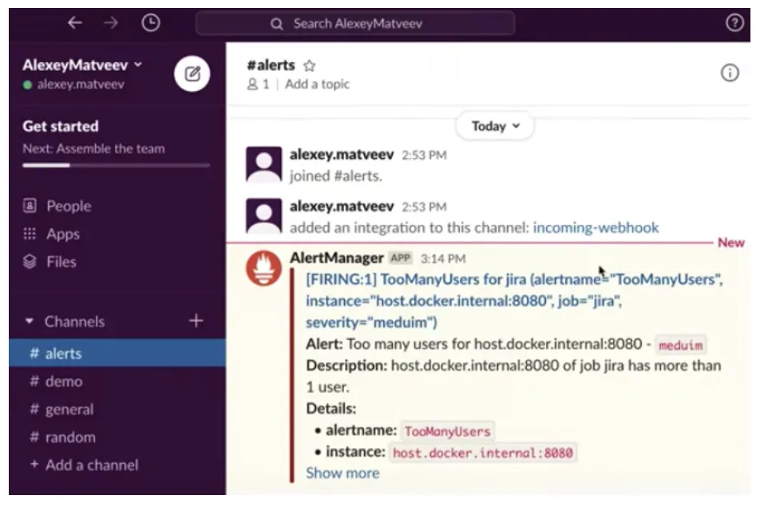Open the incoming-webhook integration link

(596, 227)
